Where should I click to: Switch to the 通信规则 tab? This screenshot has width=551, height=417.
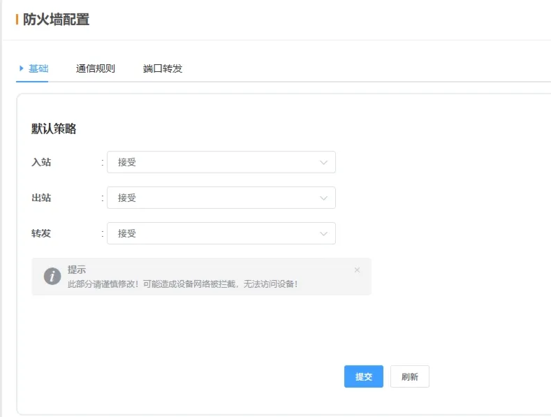tap(96, 68)
